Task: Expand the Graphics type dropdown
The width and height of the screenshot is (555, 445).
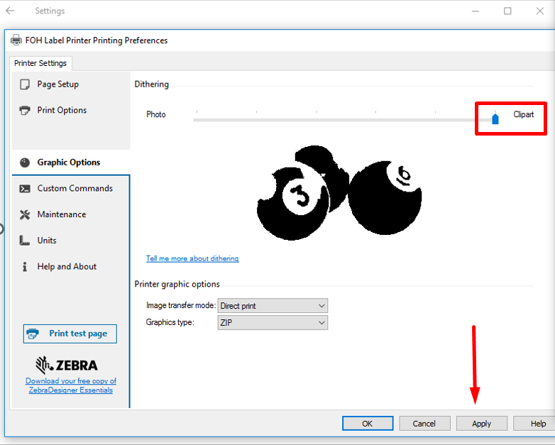Action: (x=273, y=323)
